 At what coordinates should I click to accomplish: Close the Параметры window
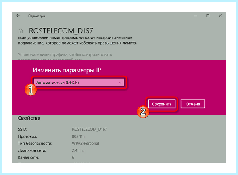click(x=220, y=16)
